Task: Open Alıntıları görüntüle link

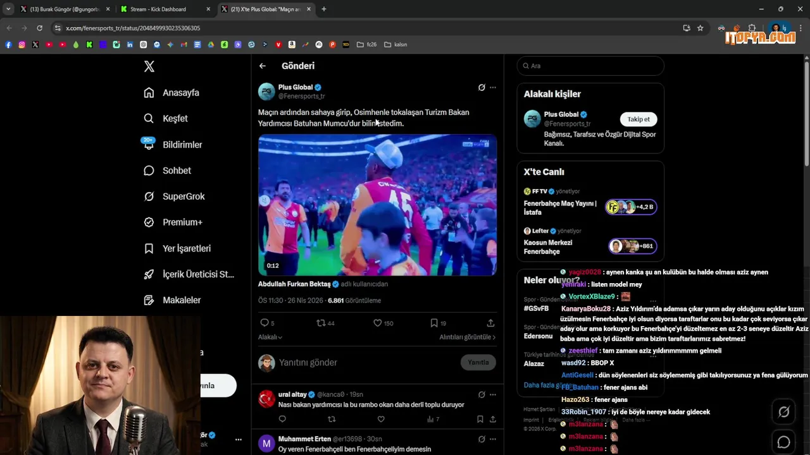Action: click(468, 337)
